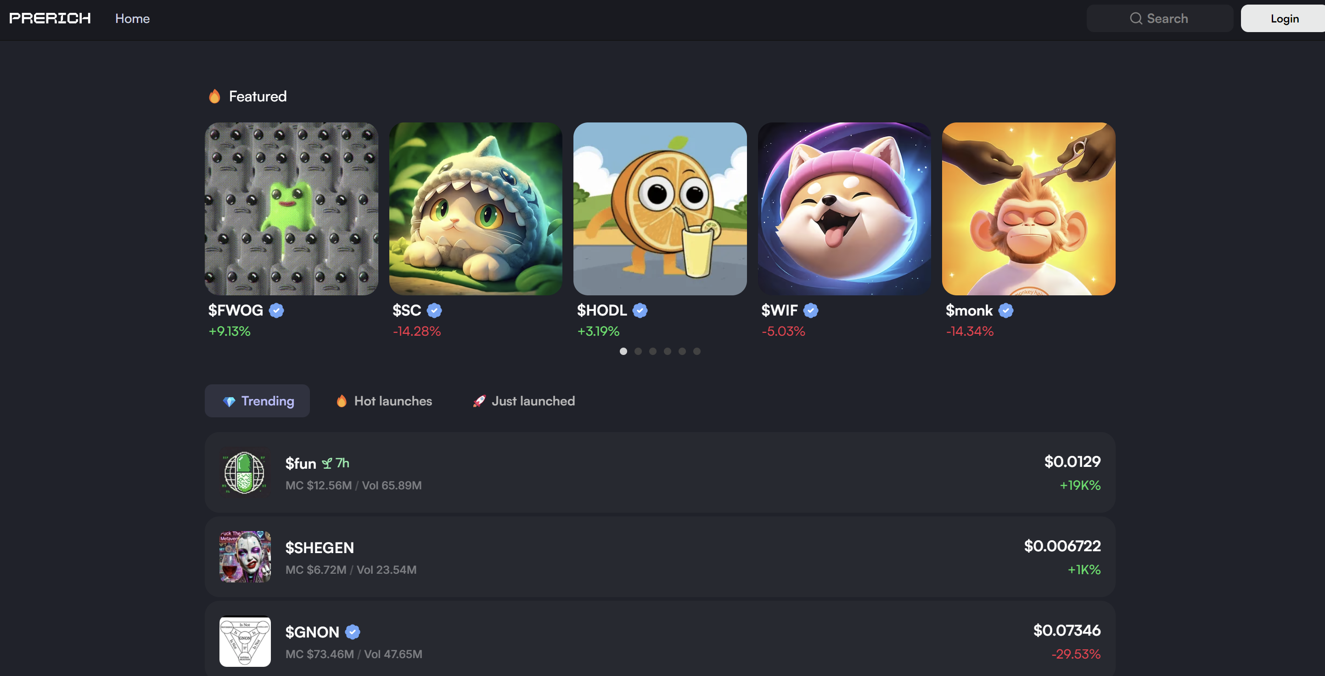Click the PRERICH logo
Image resolution: width=1325 pixels, height=676 pixels.
pos(50,18)
